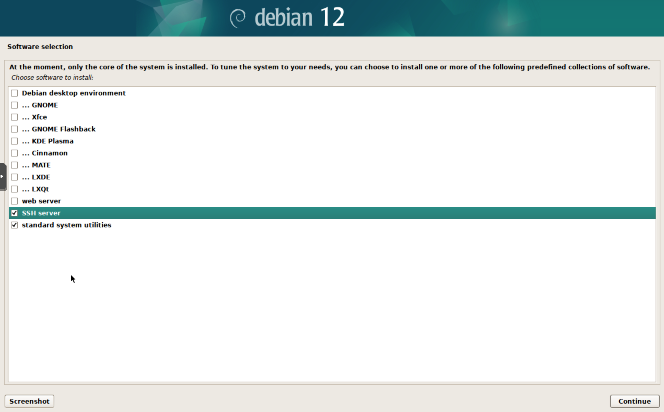Select GNOME Flashback environment option
This screenshot has width=664, height=412.
pyautogui.click(x=15, y=129)
